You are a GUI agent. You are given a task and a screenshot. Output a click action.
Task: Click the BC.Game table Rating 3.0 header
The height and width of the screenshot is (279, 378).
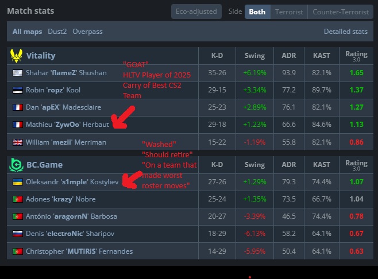356,165
